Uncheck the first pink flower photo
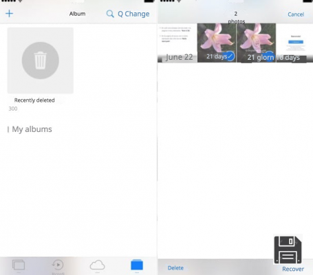This screenshot has height=275, width=313. click(217, 43)
